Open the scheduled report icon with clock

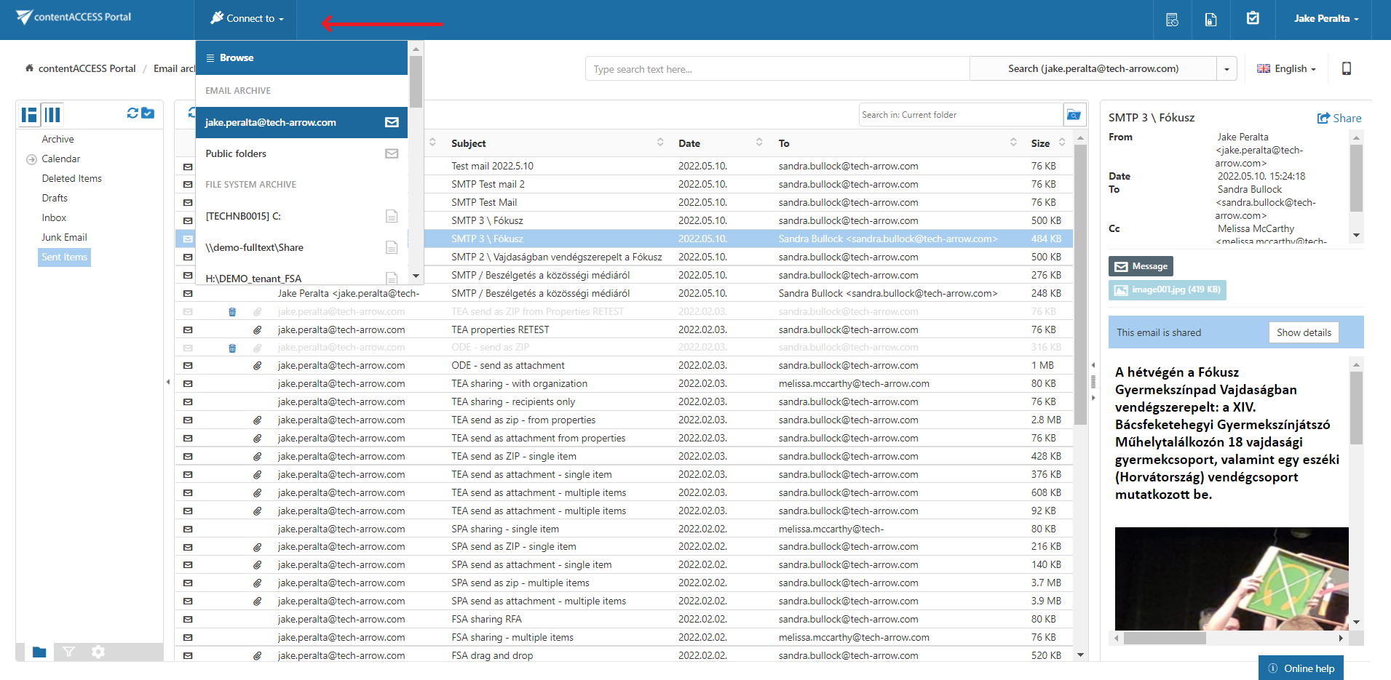pyautogui.click(x=1172, y=20)
